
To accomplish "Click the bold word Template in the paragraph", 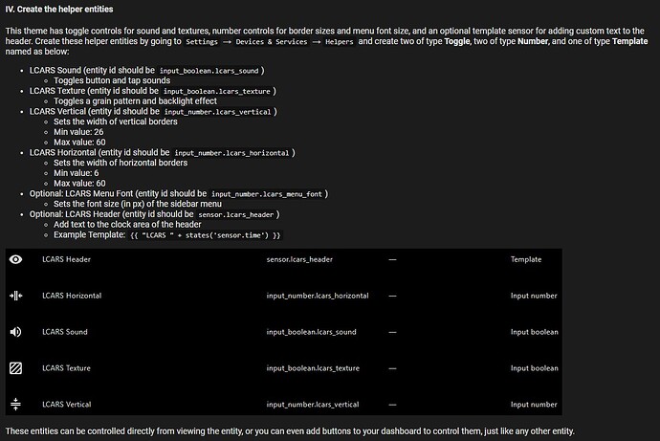I will tap(630, 41).
